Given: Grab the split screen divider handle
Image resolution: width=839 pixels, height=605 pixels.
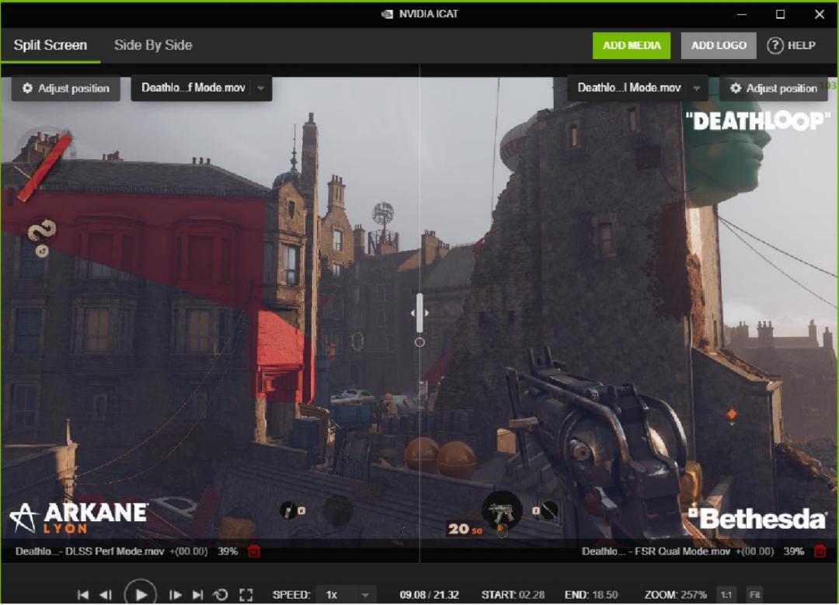Looking at the screenshot, I should tap(419, 313).
